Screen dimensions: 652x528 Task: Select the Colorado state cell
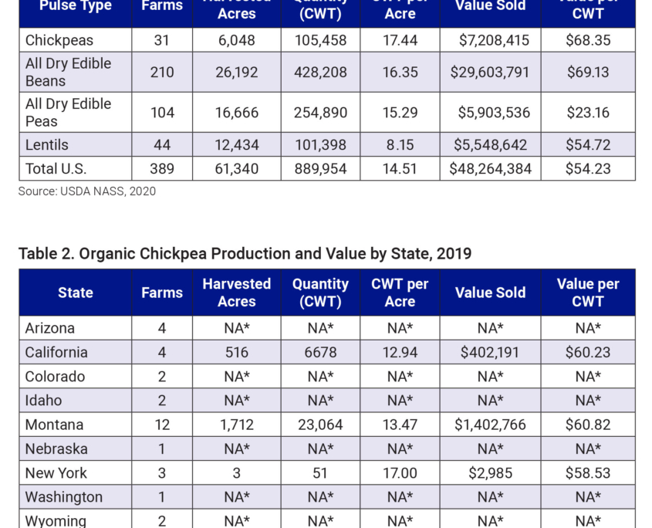point(55,377)
